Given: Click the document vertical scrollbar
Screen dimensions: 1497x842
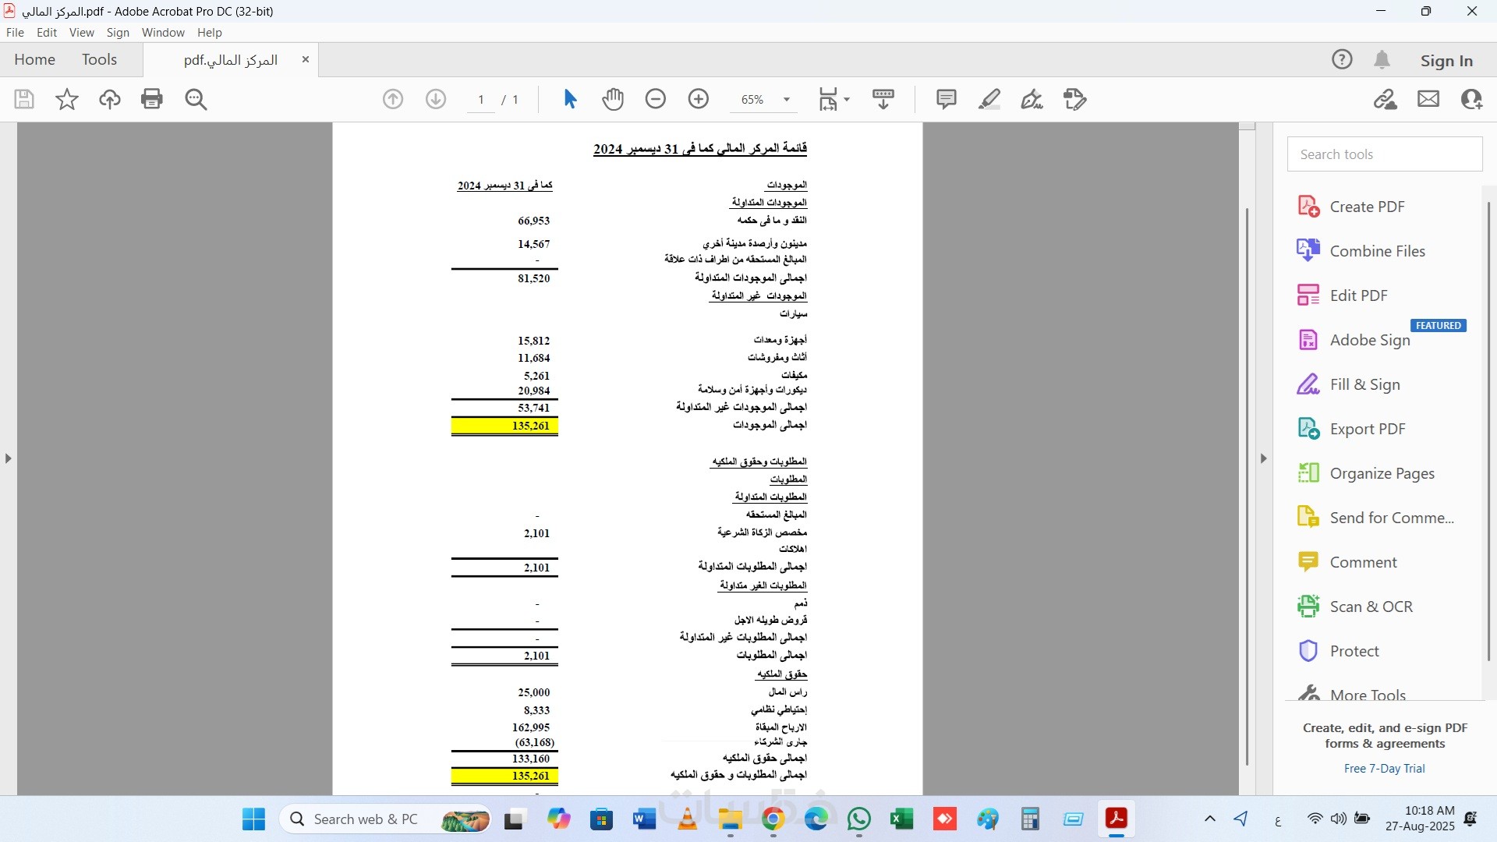Looking at the screenshot, I should [x=1247, y=483].
